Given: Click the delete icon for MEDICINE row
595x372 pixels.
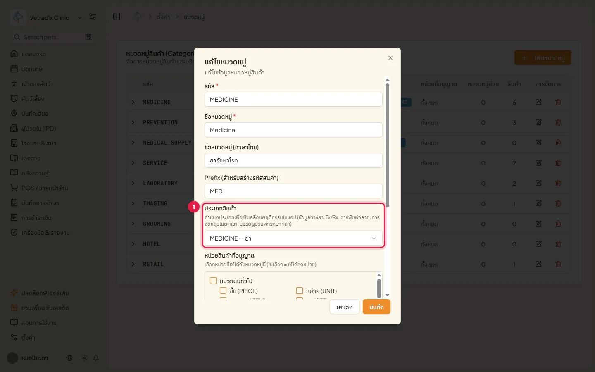Looking at the screenshot, I should [558, 102].
